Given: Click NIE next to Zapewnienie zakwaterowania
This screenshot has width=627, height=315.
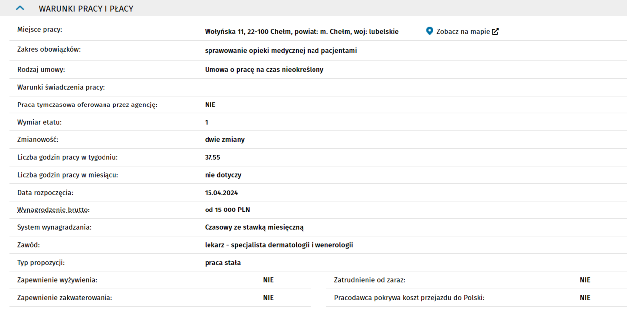Looking at the screenshot, I should click(268, 298).
